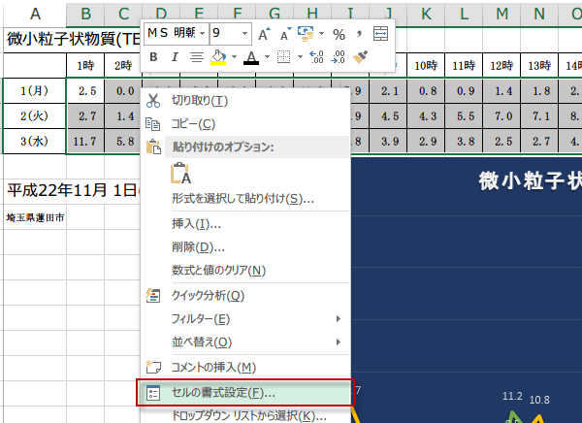Click chart data label 11.2
The height and width of the screenshot is (423, 582).
[x=512, y=396]
